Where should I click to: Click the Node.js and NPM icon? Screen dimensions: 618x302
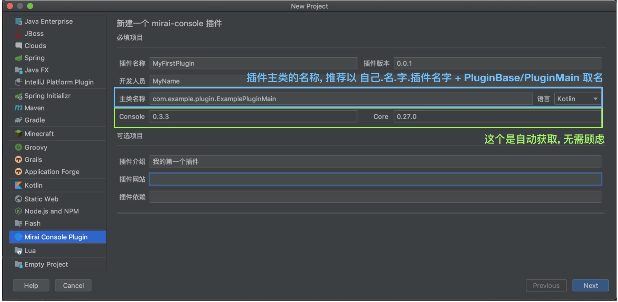18,211
